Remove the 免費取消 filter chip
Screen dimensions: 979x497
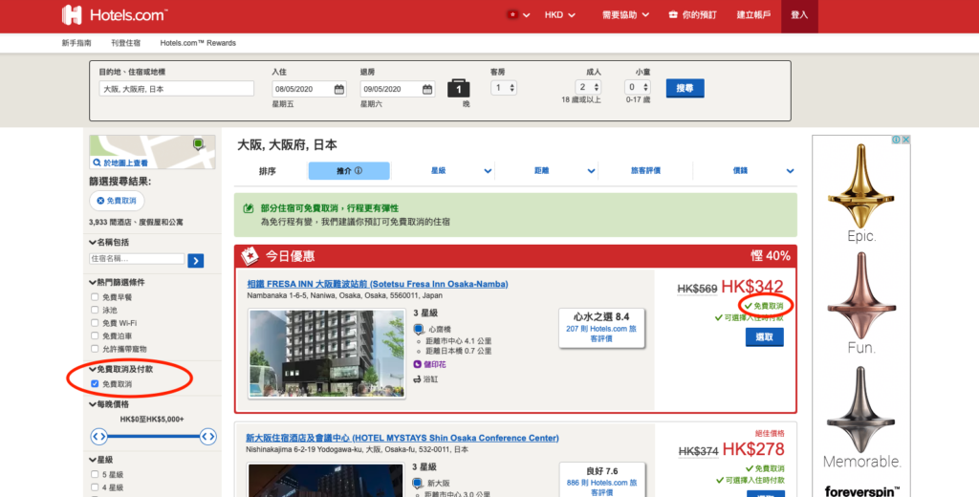pyautogui.click(x=116, y=201)
